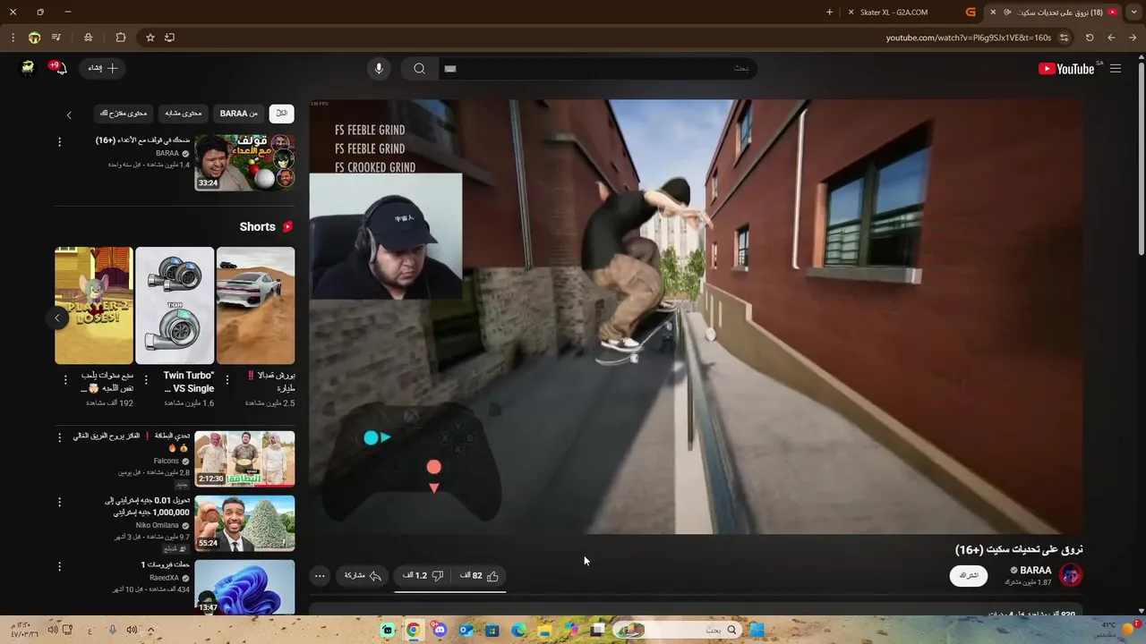
Task: Open options for Niko Omilana video
Action: (x=60, y=503)
